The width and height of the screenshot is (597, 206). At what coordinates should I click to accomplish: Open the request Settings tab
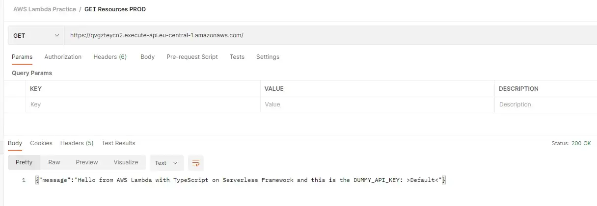[x=268, y=57]
